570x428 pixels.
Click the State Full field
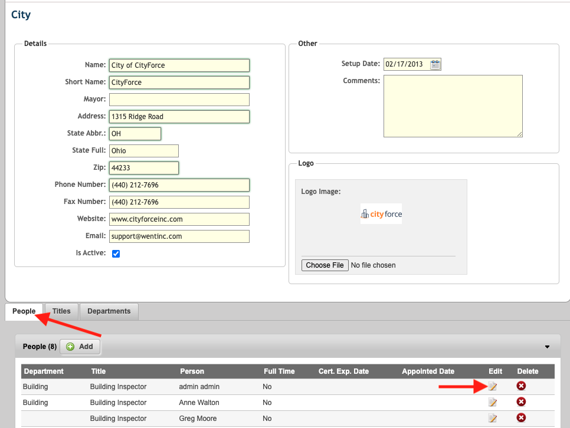[x=144, y=151]
